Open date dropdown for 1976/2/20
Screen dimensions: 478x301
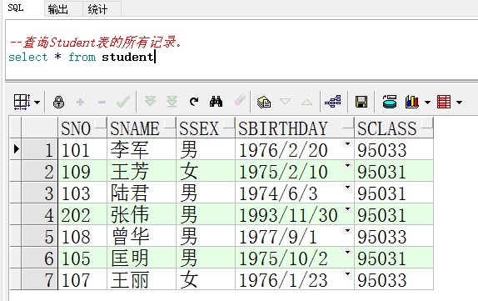347,144
